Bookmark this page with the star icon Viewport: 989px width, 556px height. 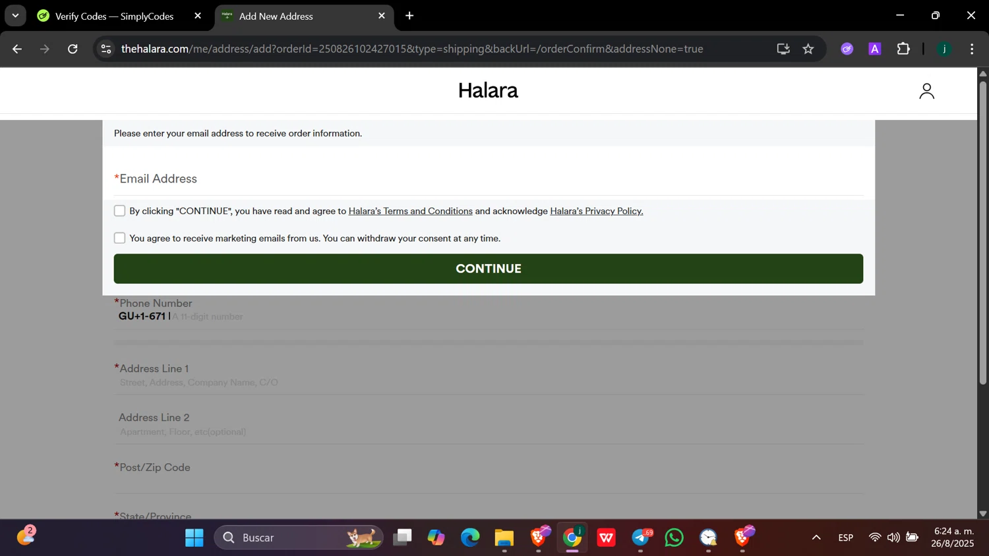pos(808,49)
